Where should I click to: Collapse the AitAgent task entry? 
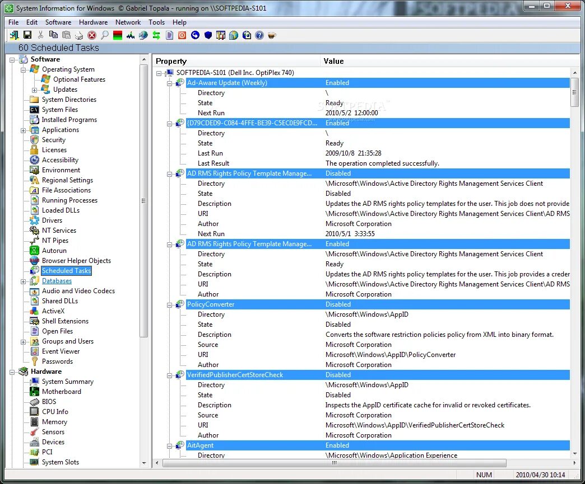click(169, 445)
